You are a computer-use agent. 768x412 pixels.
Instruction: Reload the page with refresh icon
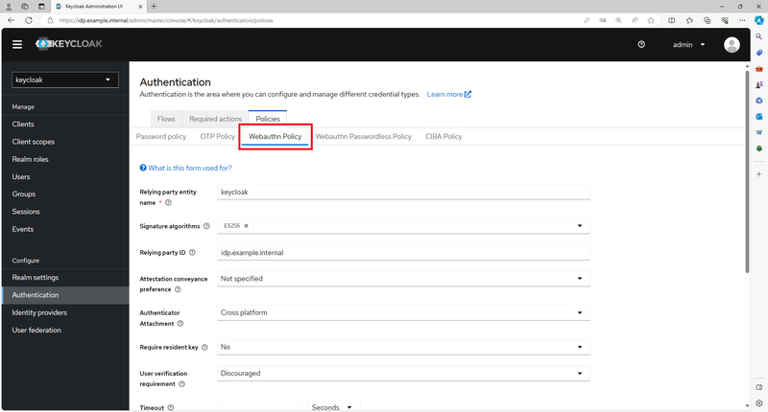coord(29,20)
